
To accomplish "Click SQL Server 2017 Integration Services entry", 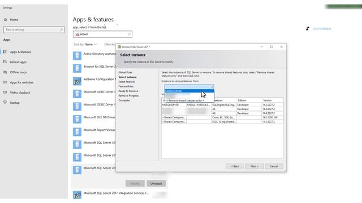I will tap(116, 193).
